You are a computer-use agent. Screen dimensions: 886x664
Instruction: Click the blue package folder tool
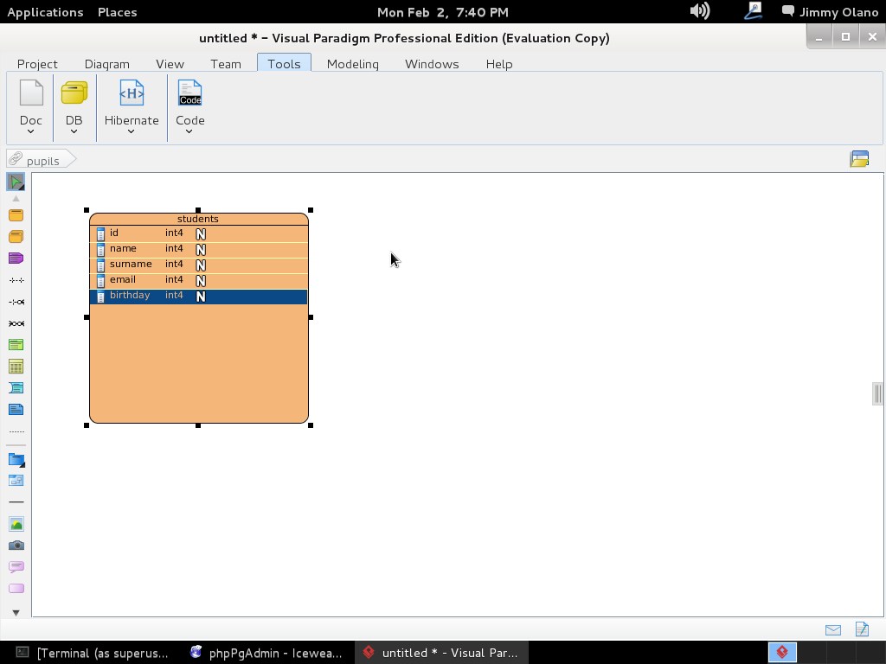coord(16,460)
